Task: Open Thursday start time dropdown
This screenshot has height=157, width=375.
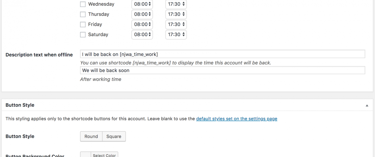Action: (x=142, y=14)
